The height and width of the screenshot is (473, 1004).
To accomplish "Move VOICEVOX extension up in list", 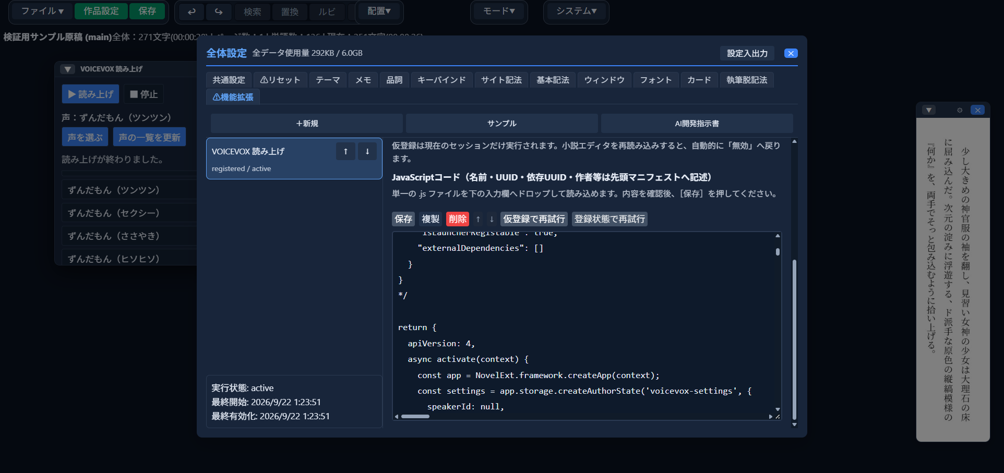I will point(345,151).
